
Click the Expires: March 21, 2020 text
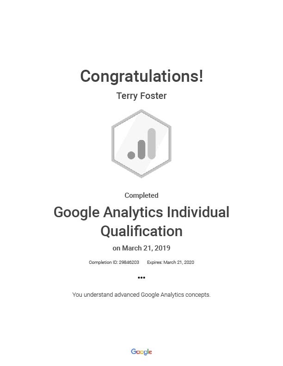(171, 262)
